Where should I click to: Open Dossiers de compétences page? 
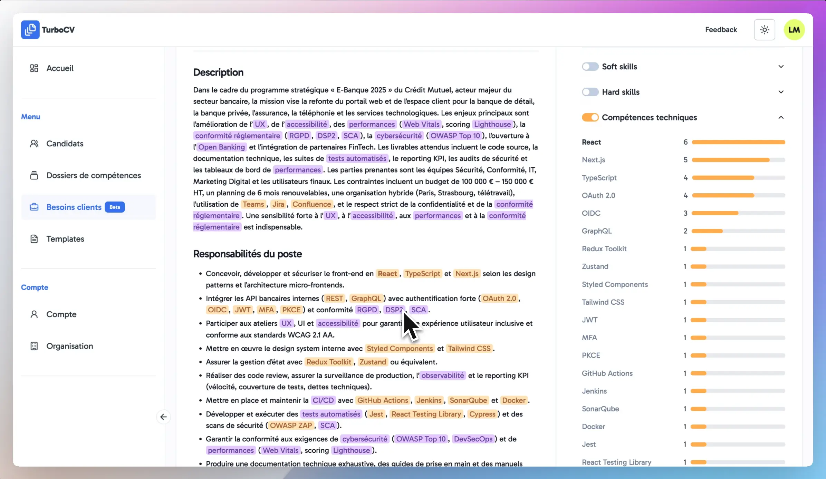88,175
